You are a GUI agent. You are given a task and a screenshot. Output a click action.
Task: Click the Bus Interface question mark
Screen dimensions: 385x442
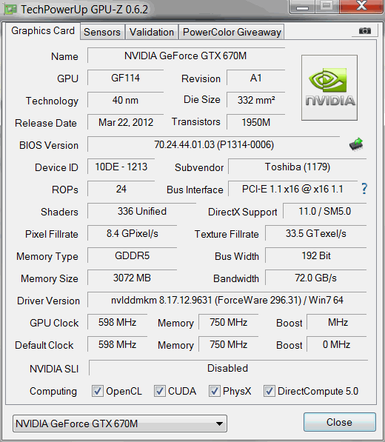(x=364, y=189)
